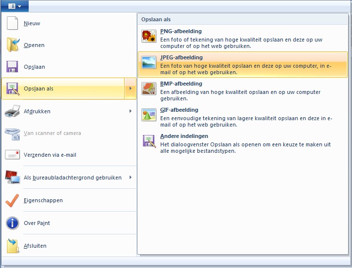352x268 pixels.
Task: Choose Afsluiten to exit Paint
Action: (x=69, y=246)
